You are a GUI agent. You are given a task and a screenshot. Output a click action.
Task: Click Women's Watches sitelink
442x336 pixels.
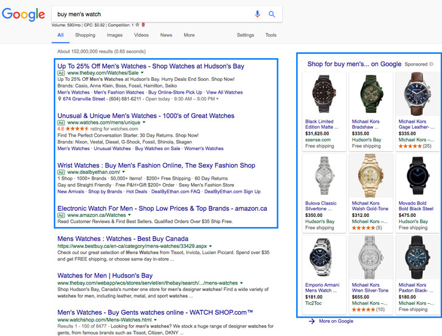204,148
